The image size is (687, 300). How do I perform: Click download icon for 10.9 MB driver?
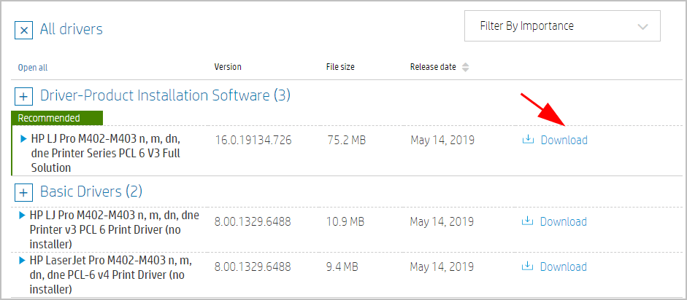tap(528, 221)
